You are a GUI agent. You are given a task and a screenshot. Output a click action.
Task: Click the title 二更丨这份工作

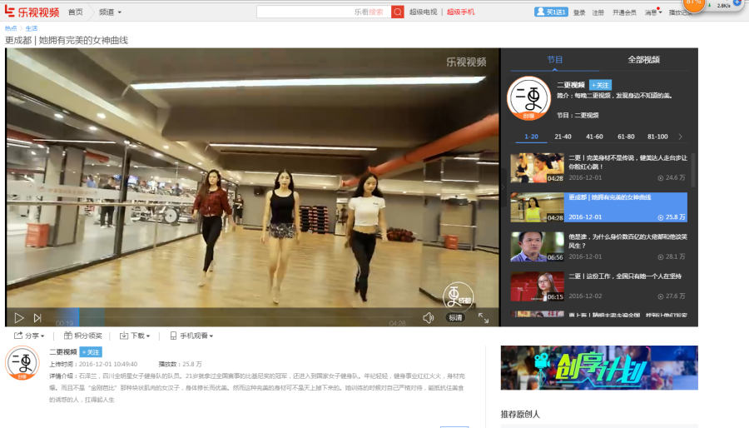(625, 276)
